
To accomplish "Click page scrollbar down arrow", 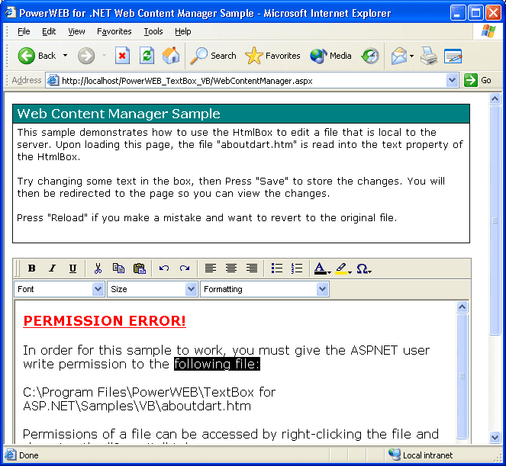I will click(x=495, y=437).
